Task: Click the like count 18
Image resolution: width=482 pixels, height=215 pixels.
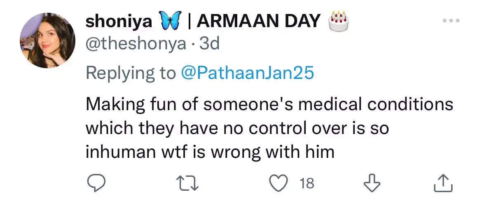Action: [307, 184]
